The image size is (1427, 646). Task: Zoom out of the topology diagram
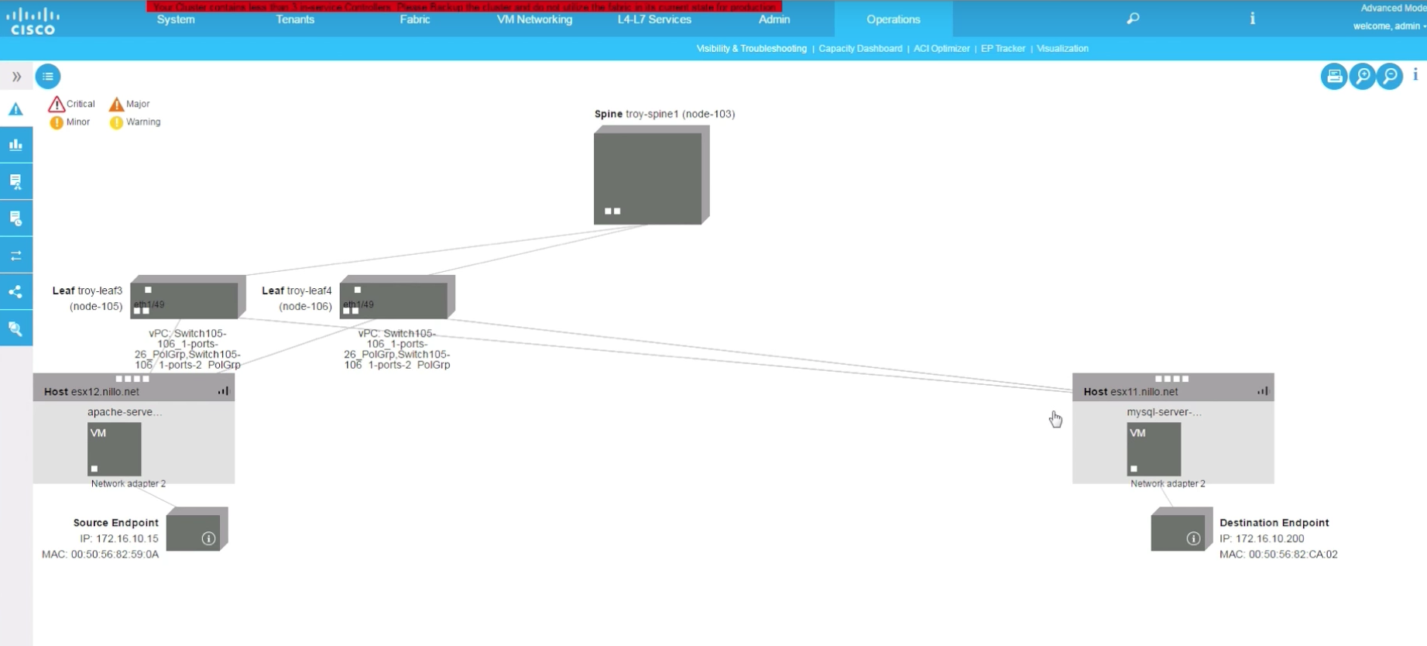(1391, 76)
